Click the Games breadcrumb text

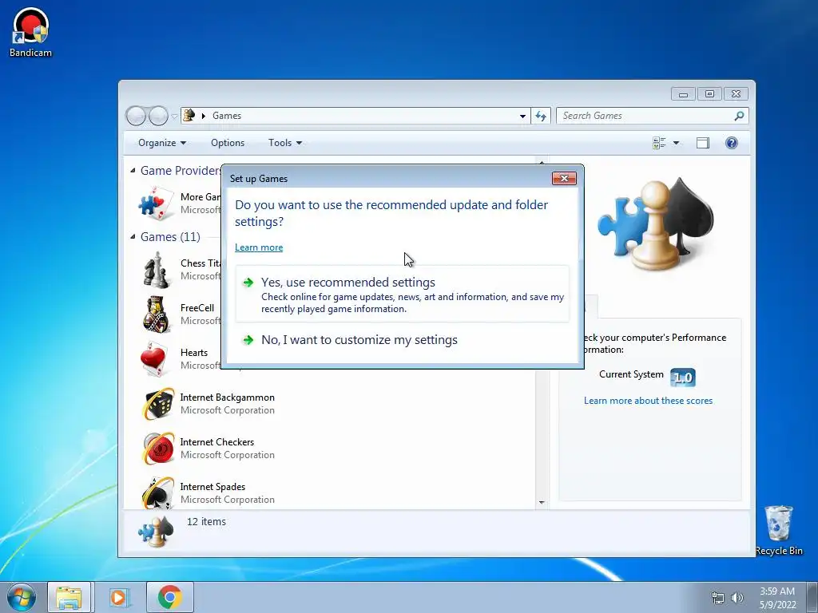coord(226,116)
